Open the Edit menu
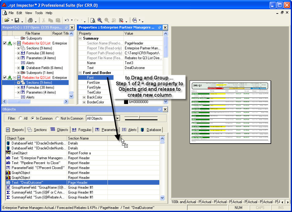 pyautogui.click(x=19, y=13)
